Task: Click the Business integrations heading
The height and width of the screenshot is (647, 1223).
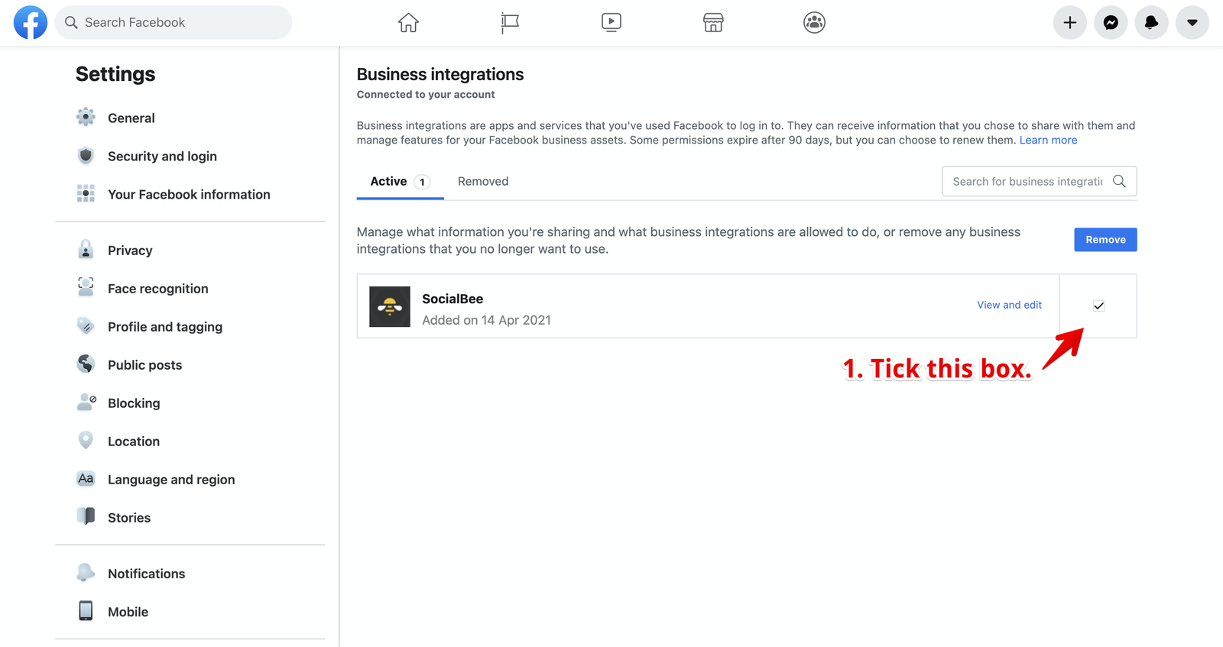Action: 440,74
